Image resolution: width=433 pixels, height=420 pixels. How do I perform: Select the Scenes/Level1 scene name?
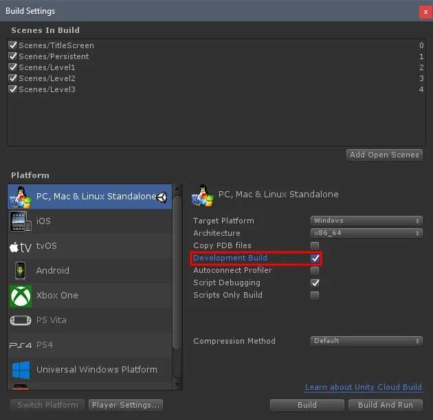pos(47,67)
